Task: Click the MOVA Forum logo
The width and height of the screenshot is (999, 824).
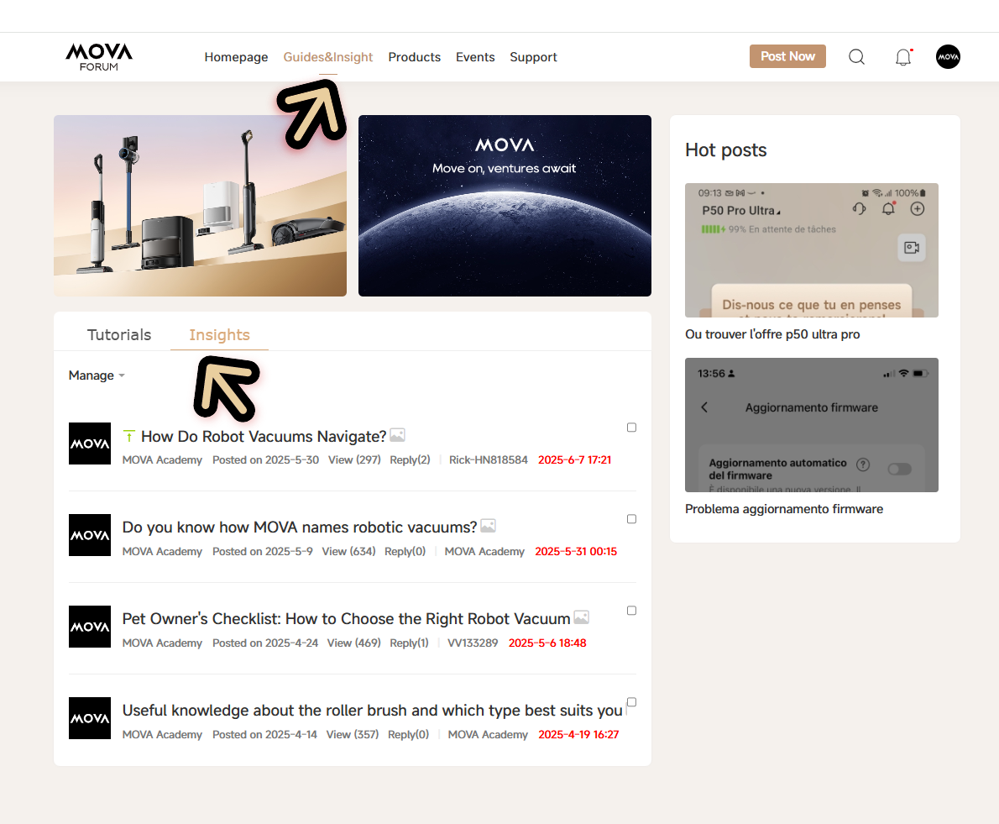Action: [x=99, y=57]
